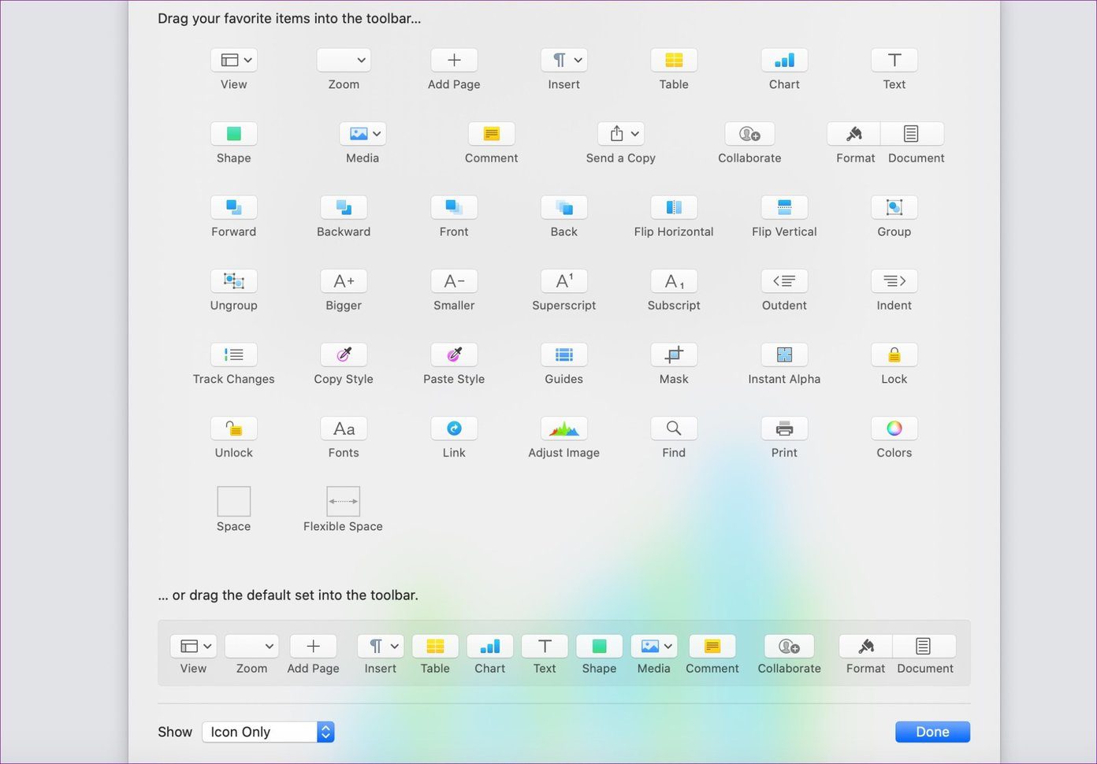Select the green Shape icon in the favorite items grid

(234, 134)
